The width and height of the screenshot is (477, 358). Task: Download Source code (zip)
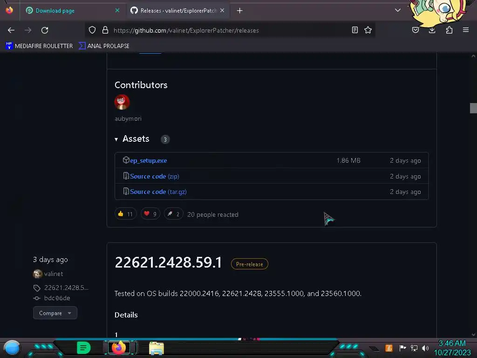coord(154,176)
